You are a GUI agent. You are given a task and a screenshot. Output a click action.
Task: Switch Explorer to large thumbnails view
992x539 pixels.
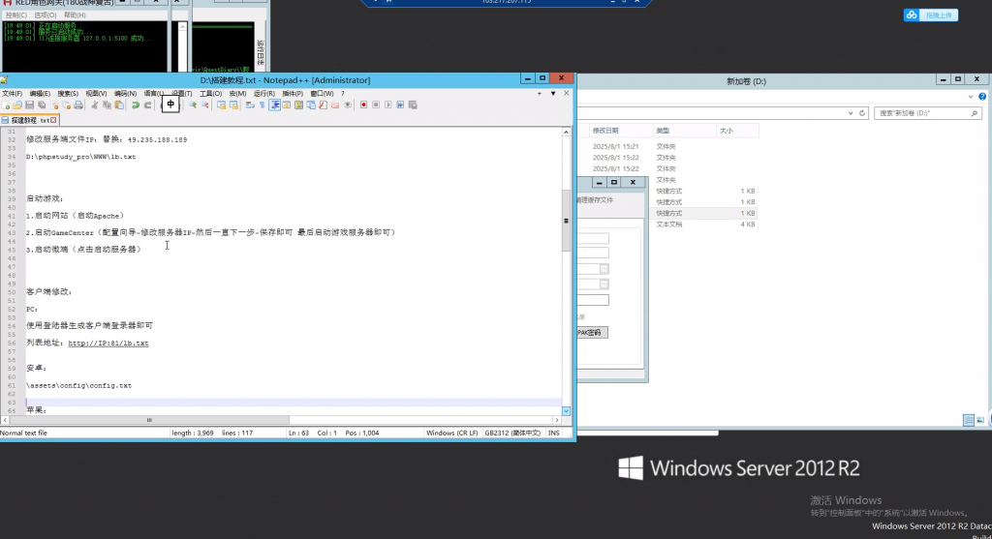click(981, 420)
